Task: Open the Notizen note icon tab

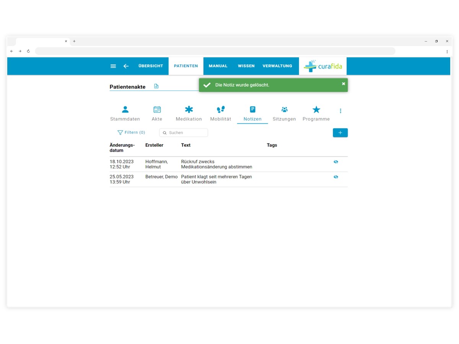Action: 252,114
